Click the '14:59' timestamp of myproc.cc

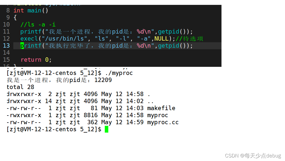pos(135,122)
